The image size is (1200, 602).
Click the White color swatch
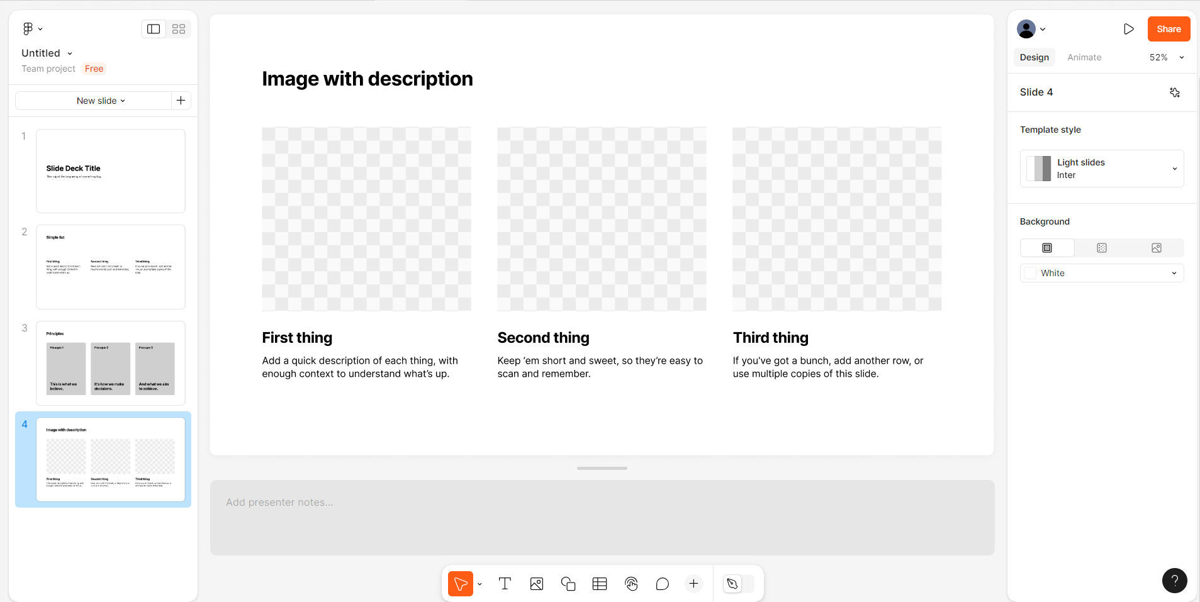pos(1030,273)
